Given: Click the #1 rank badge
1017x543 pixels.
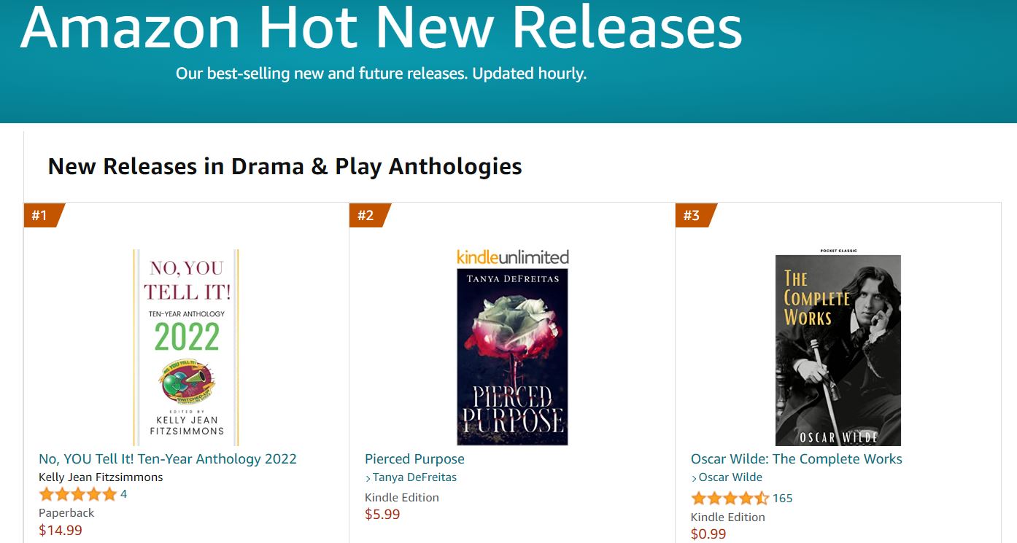Looking at the screenshot, I should [x=45, y=215].
